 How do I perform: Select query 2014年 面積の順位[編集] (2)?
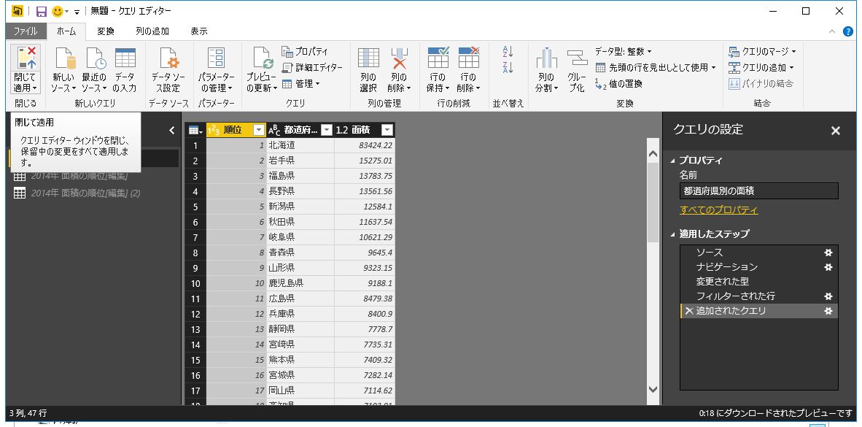(86, 193)
